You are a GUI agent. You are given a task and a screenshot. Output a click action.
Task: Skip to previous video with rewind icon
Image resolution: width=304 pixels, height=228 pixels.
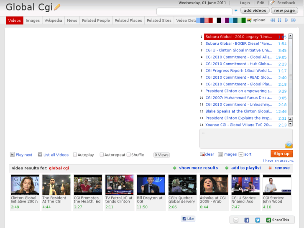click(x=272, y=20)
